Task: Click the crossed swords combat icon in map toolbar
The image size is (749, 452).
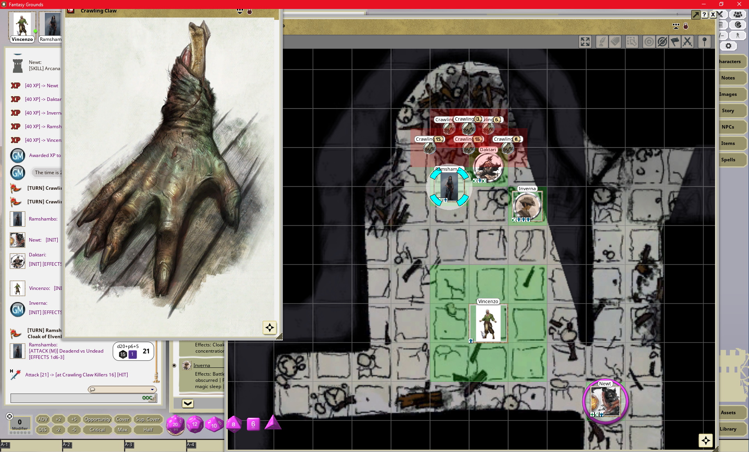Action: 688,42
